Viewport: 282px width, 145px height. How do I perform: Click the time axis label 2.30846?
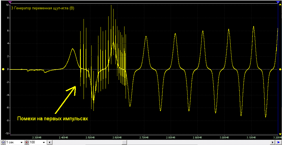point(37,138)
